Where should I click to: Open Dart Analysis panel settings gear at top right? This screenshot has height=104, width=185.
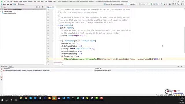pyautogui.click(x=182, y=66)
